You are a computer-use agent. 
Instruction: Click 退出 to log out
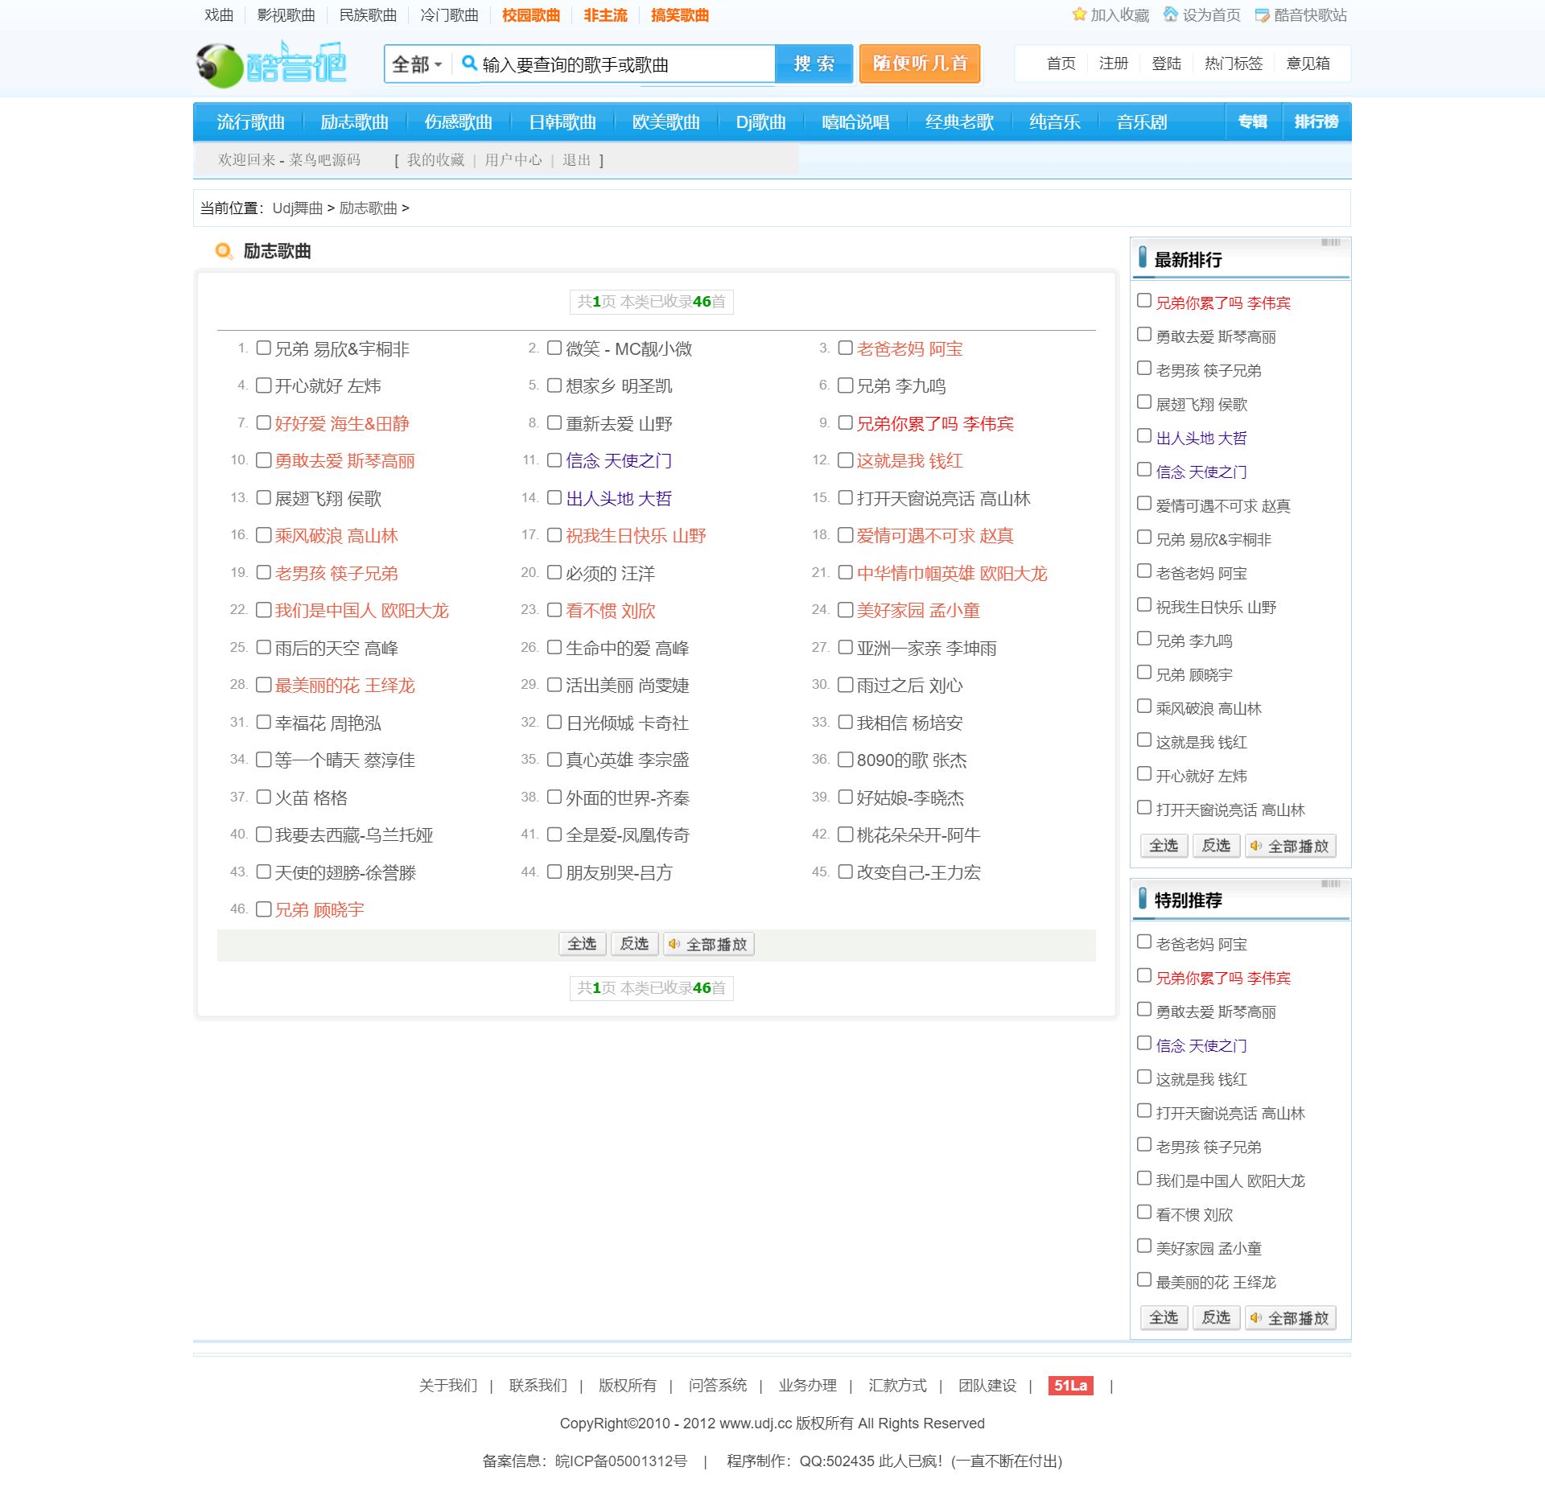(576, 160)
